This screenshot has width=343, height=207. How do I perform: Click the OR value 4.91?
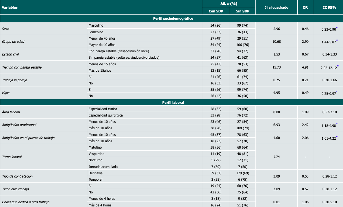pos(305,67)
